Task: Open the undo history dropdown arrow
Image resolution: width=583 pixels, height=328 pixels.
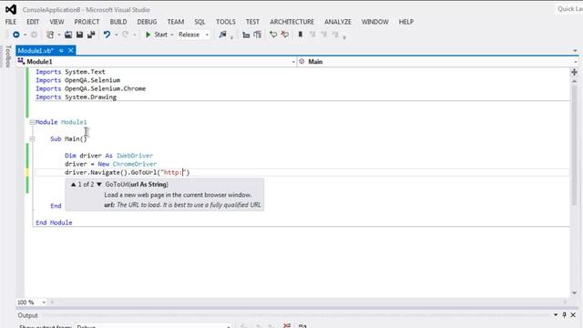Action: (x=116, y=35)
